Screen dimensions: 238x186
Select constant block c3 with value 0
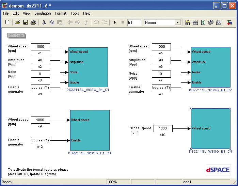click(41, 74)
